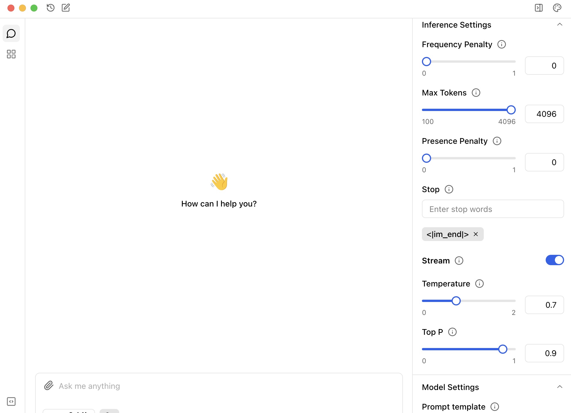Remove the <|im_end|> stop word
571x413 pixels.
(476, 234)
